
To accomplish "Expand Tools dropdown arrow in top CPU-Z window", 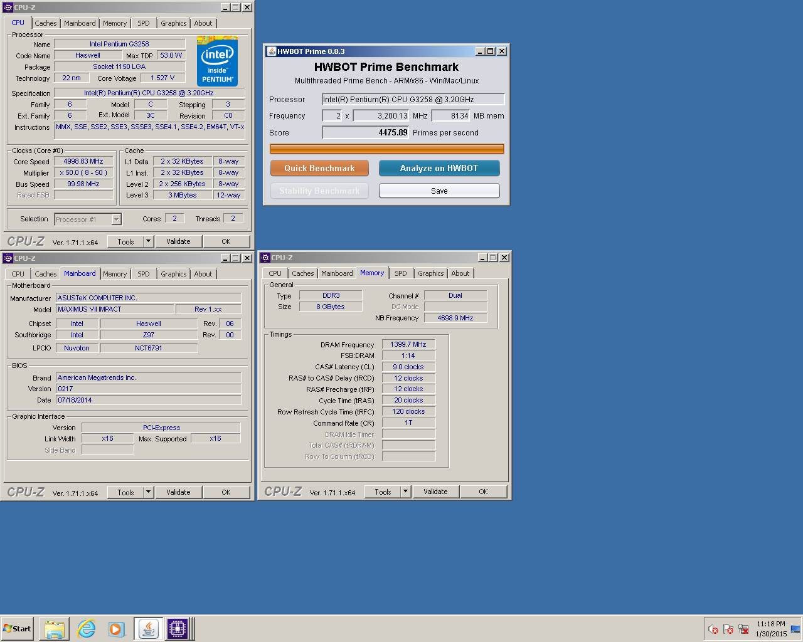I will (149, 241).
